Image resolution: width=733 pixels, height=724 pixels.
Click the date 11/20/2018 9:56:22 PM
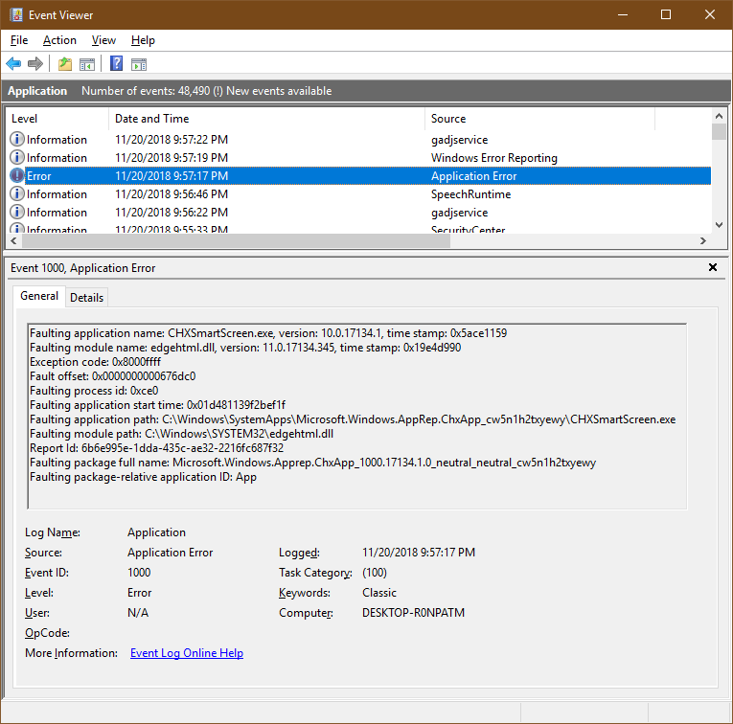pos(172,213)
